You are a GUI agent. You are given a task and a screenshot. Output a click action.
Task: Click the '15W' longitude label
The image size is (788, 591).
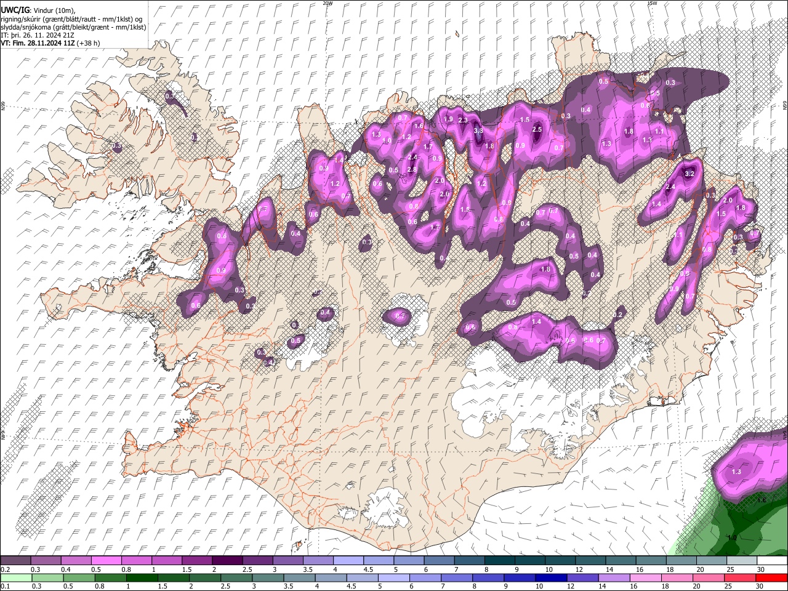coord(651,3)
